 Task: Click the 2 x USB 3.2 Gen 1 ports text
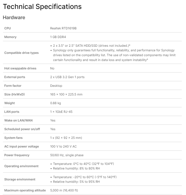(x=67, y=77)
